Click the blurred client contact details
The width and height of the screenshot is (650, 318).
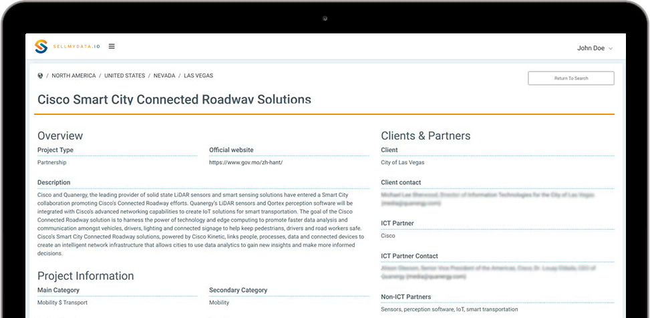point(488,199)
